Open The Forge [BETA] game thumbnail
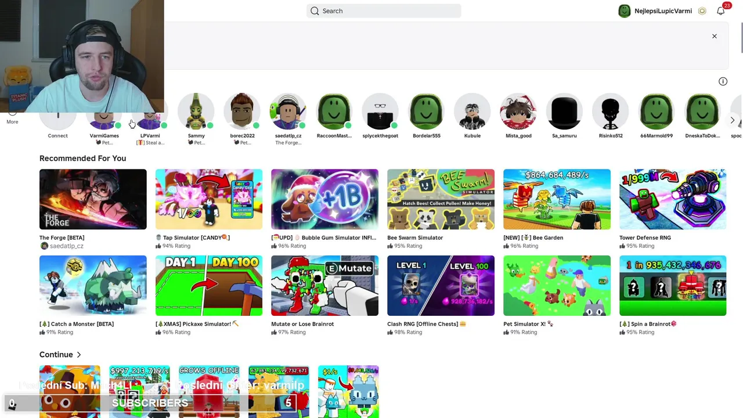The height and width of the screenshot is (418, 743). tap(93, 199)
